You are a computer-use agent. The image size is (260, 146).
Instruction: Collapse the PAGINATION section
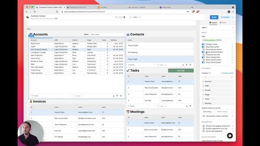pos(233,122)
